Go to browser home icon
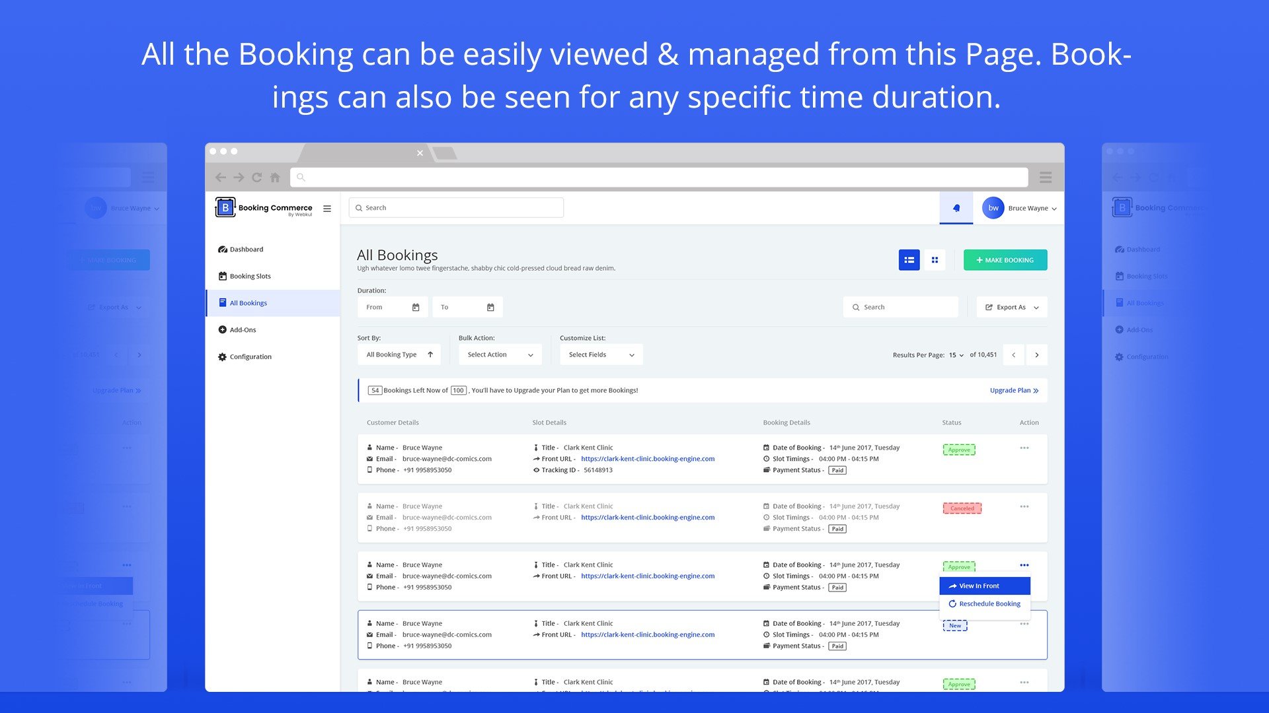Viewport: 1269px width, 713px height. tap(275, 177)
